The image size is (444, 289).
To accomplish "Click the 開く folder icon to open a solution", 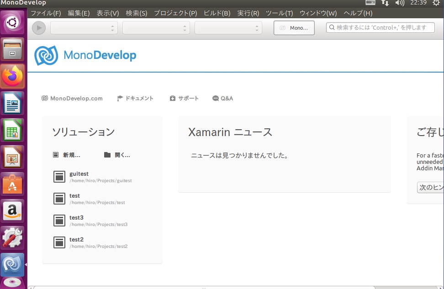I will 107,155.
